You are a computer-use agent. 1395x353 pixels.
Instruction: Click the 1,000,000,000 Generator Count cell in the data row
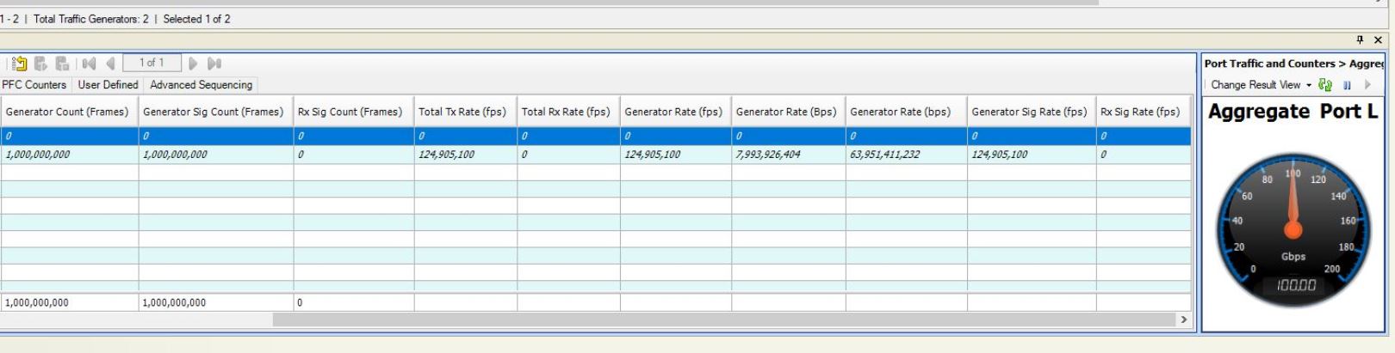[x=69, y=155]
